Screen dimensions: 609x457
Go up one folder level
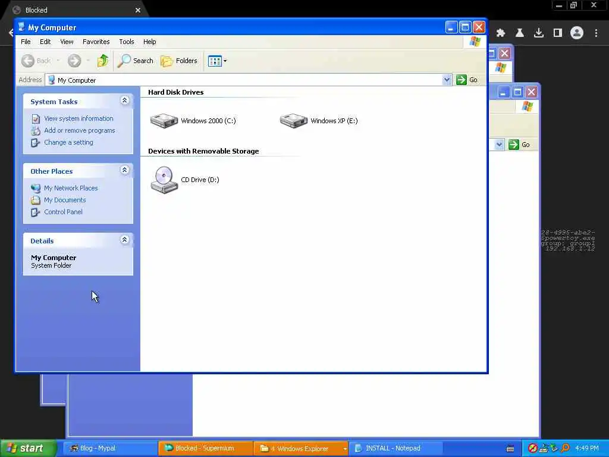(x=103, y=61)
